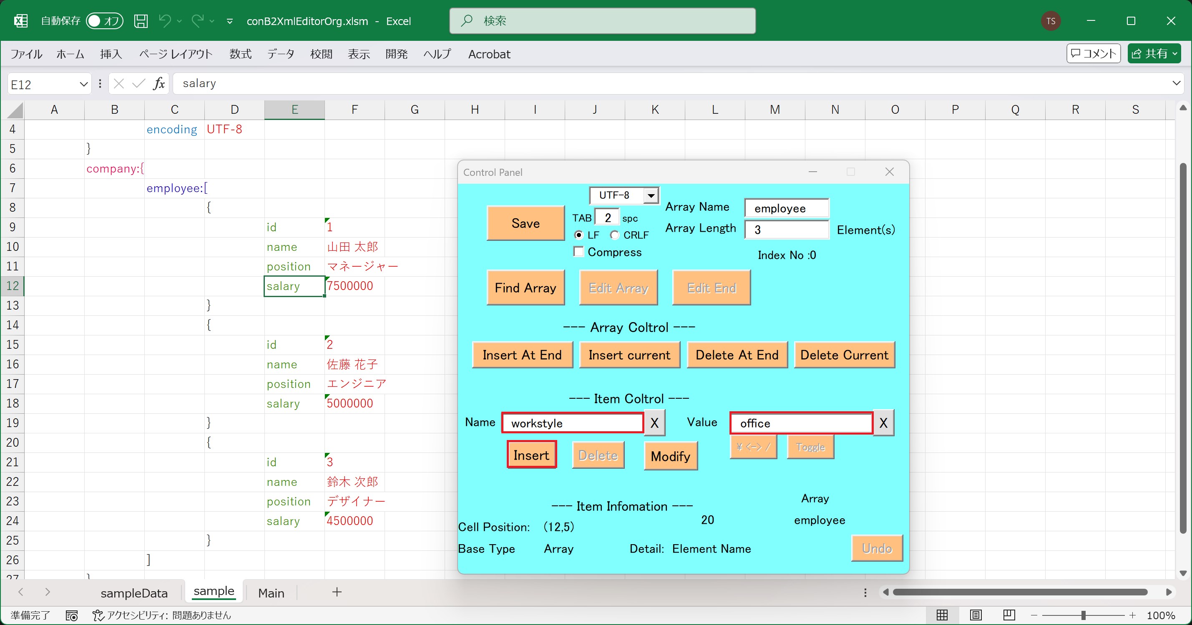Click the Value input field containing office
This screenshot has height=625, width=1192.
(x=801, y=423)
